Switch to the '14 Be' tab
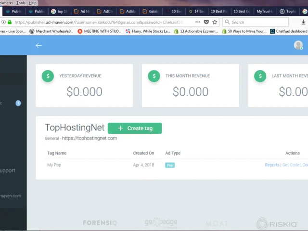308x231 pixels. pos(196,12)
